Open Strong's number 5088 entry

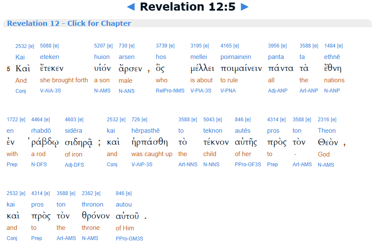46,46
